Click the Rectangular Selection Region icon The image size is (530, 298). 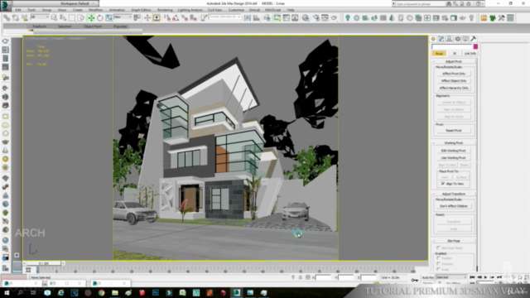tap(72, 18)
